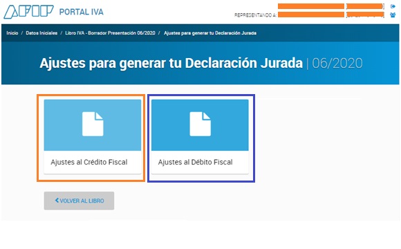Image resolution: width=401 pixels, height=249 pixels.
Task: Click the back chevron in Volver al Libro
Action: 57,201
